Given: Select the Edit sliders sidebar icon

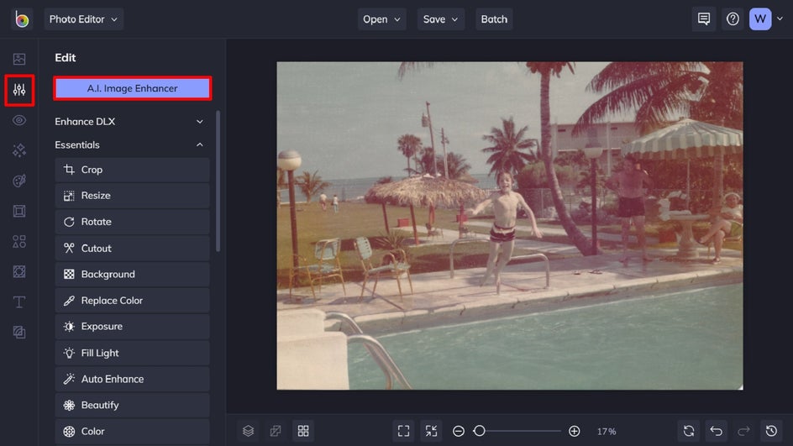Looking at the screenshot, I should click(x=19, y=90).
